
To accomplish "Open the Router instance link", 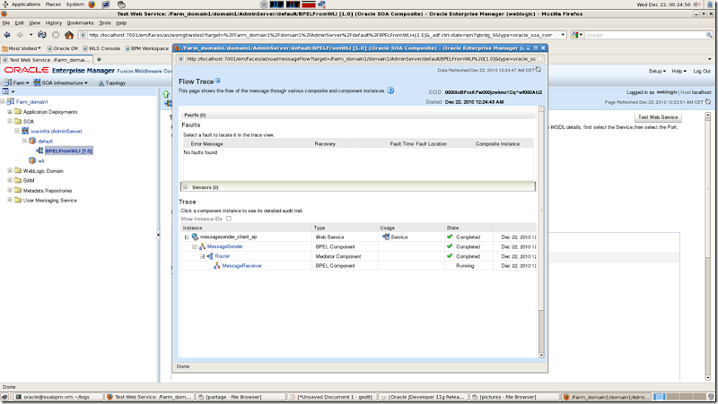I will [x=222, y=256].
